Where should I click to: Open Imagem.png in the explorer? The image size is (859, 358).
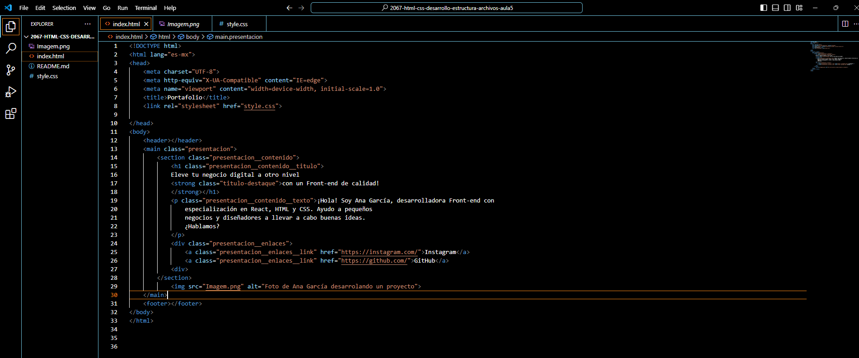[60, 46]
